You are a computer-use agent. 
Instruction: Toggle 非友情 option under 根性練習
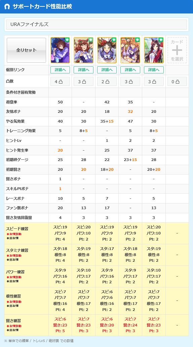click(x=12, y=306)
